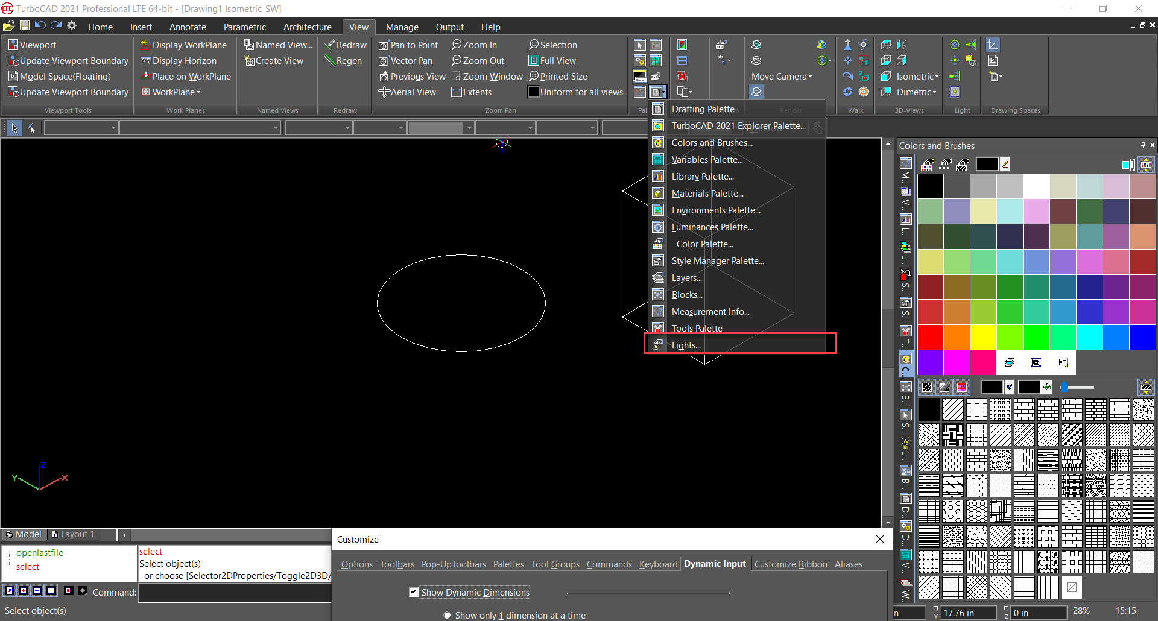Click the Aerial View button
Viewport: 1158px width, 621px height.
click(x=407, y=92)
